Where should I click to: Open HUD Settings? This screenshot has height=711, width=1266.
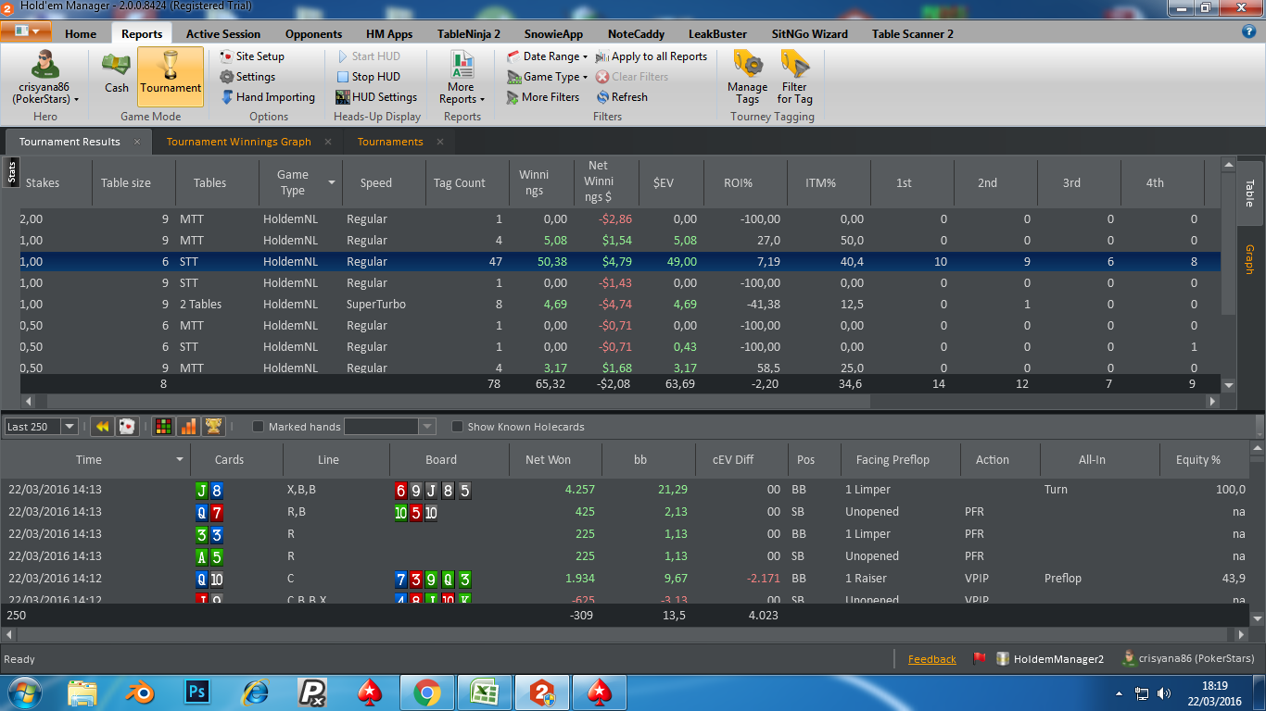coord(376,97)
